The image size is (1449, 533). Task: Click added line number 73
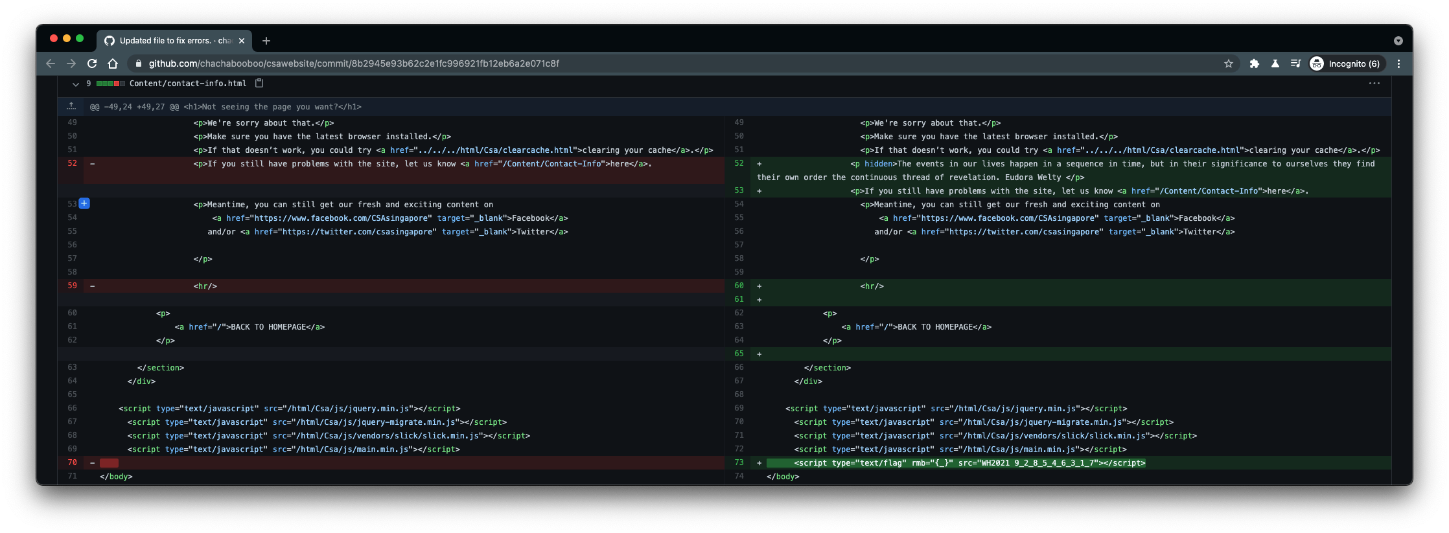(739, 462)
